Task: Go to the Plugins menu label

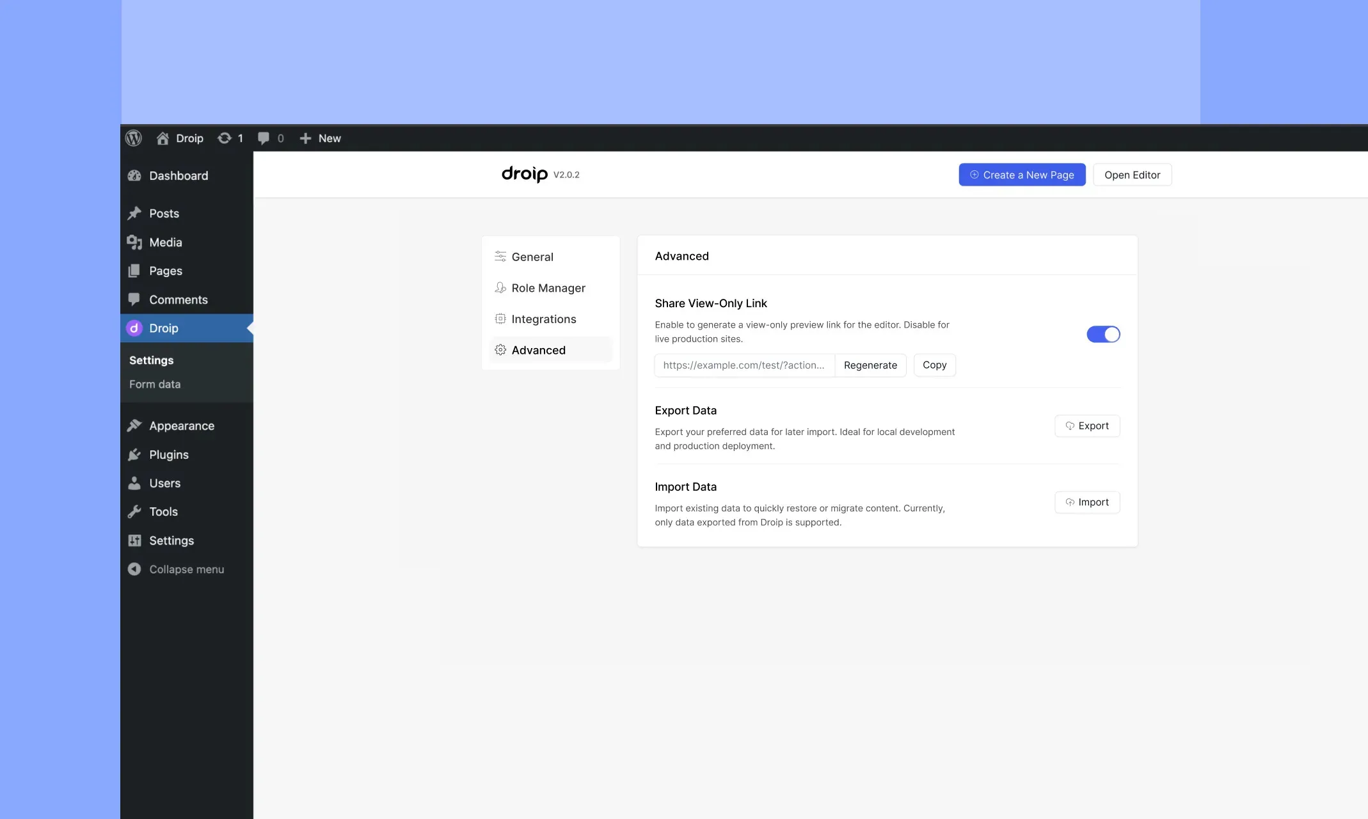Action: pyautogui.click(x=169, y=454)
